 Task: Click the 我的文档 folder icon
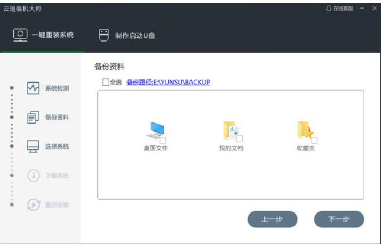231,130
